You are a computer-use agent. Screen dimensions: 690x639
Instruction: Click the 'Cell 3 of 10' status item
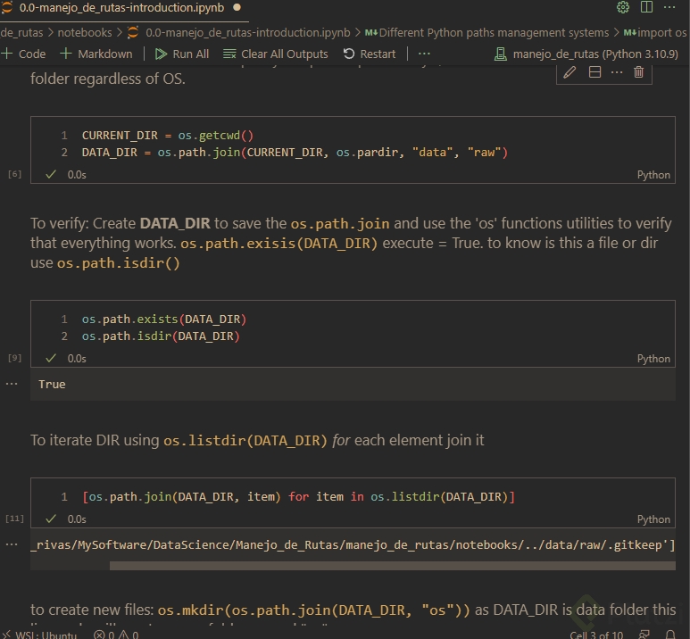(x=596, y=635)
